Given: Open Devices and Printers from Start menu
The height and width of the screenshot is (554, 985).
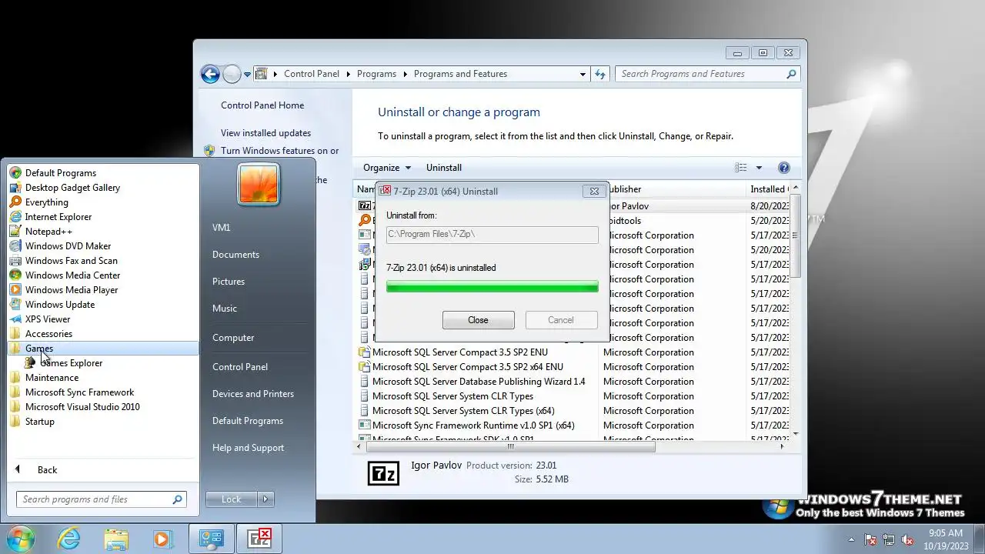Looking at the screenshot, I should click(253, 394).
